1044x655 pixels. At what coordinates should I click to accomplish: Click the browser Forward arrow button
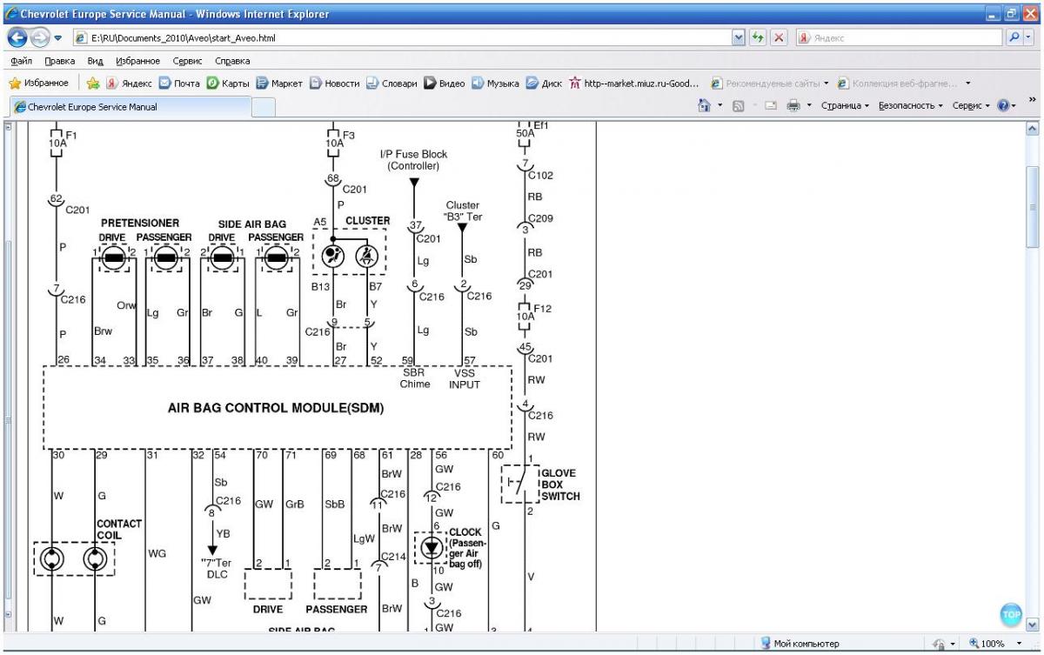point(40,38)
